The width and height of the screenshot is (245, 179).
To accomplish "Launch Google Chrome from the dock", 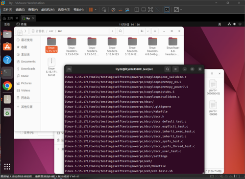I will coord(7,86).
